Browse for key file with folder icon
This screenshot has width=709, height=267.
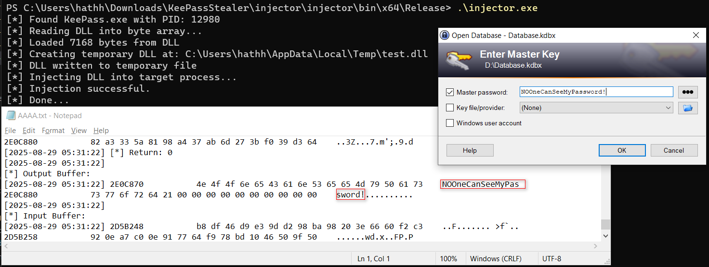688,108
